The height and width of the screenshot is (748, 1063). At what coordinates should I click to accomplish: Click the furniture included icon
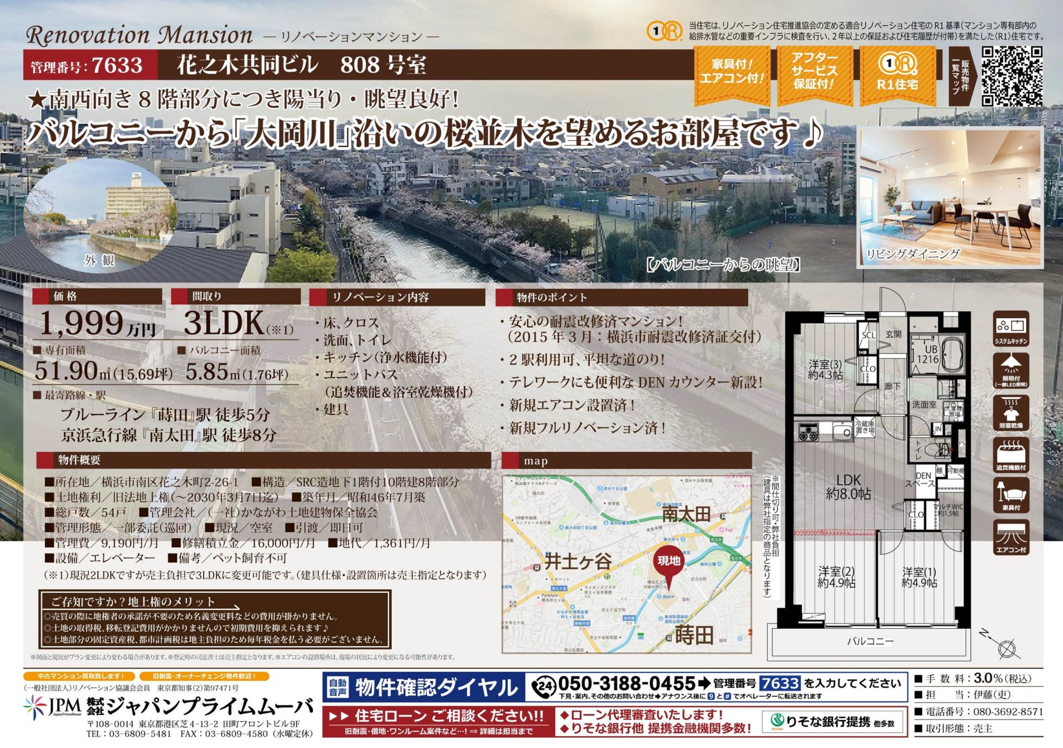pyautogui.click(x=1010, y=495)
